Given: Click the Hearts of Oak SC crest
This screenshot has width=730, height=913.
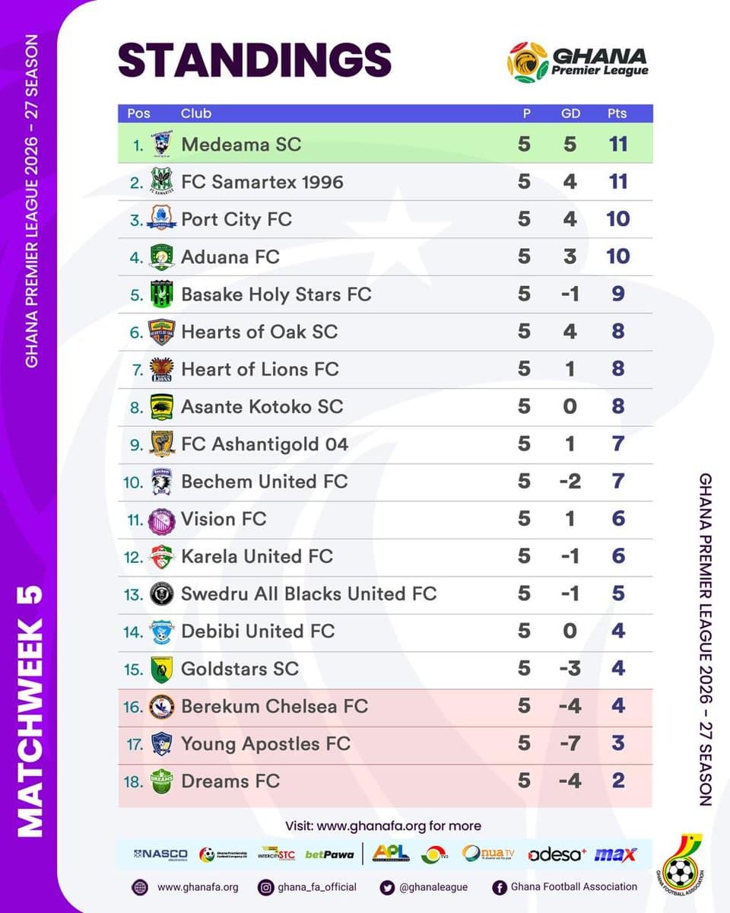Looking at the screenshot, I should (x=162, y=332).
